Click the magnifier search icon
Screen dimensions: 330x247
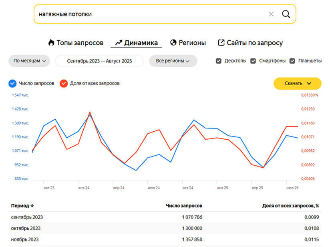click(x=286, y=14)
